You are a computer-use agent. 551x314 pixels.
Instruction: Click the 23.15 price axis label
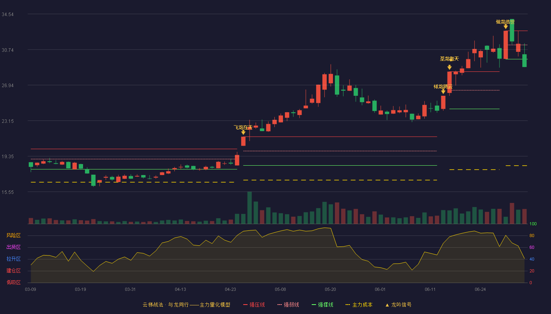tap(7, 121)
